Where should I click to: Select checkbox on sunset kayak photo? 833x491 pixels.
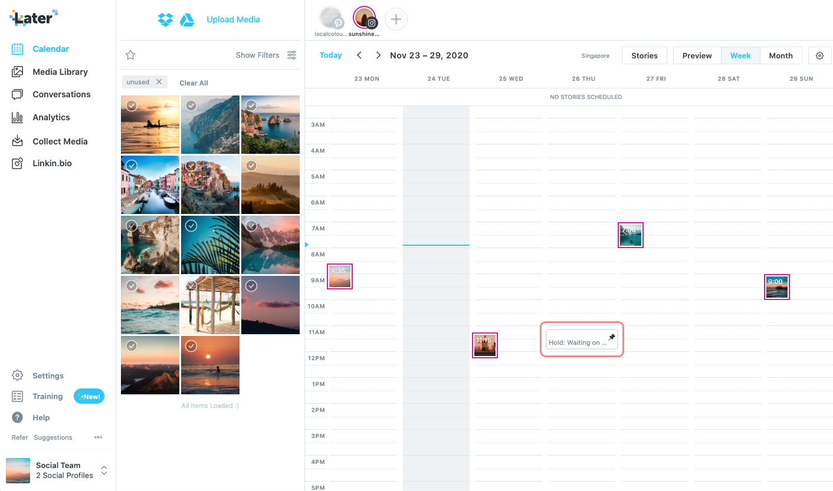point(132,106)
